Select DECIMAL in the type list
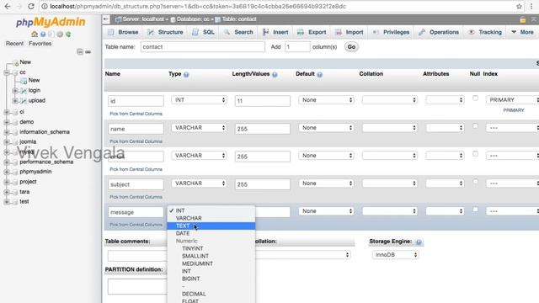 pyautogui.click(x=211, y=294)
